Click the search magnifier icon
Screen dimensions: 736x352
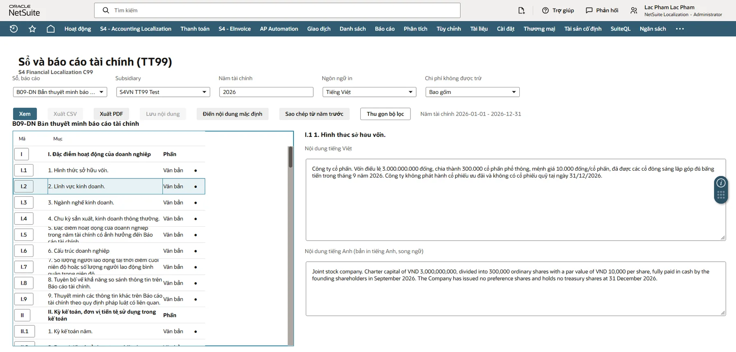[106, 10]
